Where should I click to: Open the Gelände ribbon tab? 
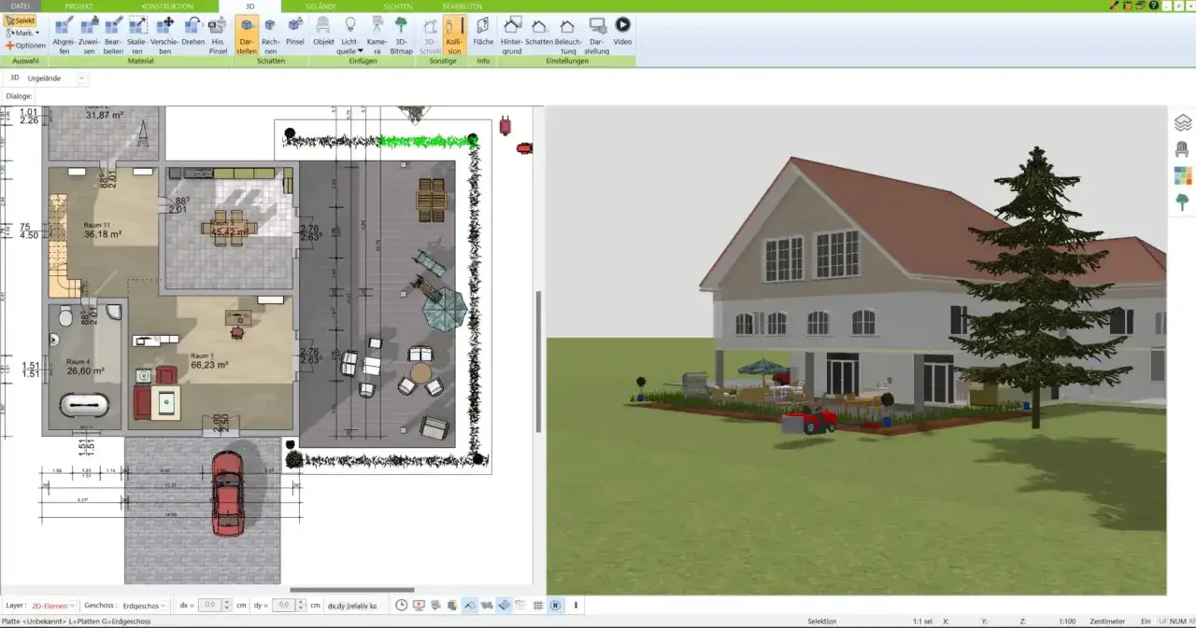coord(320,6)
